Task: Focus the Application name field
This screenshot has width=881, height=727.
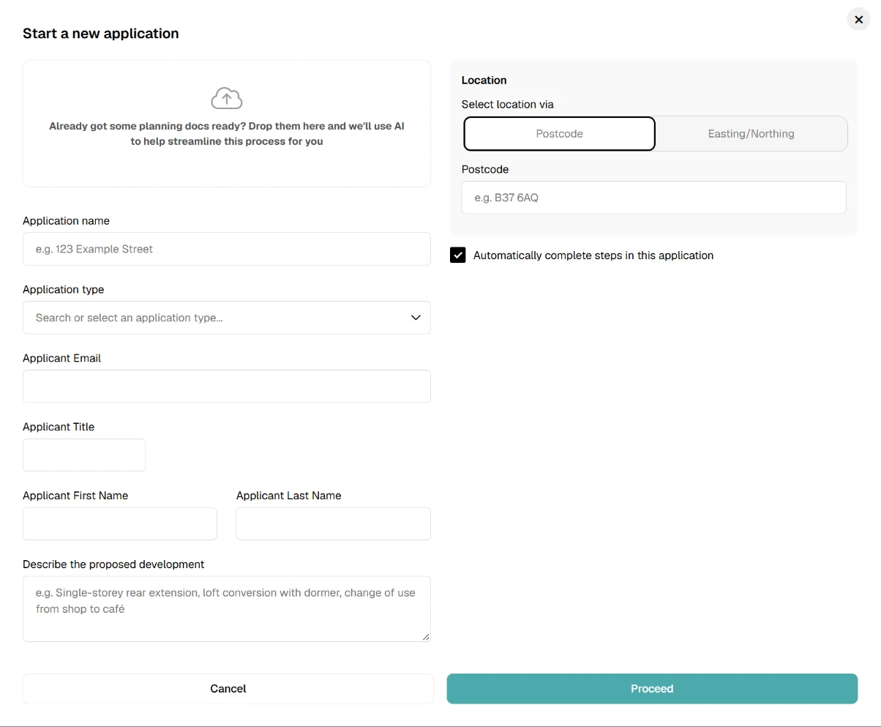Action: tap(227, 249)
